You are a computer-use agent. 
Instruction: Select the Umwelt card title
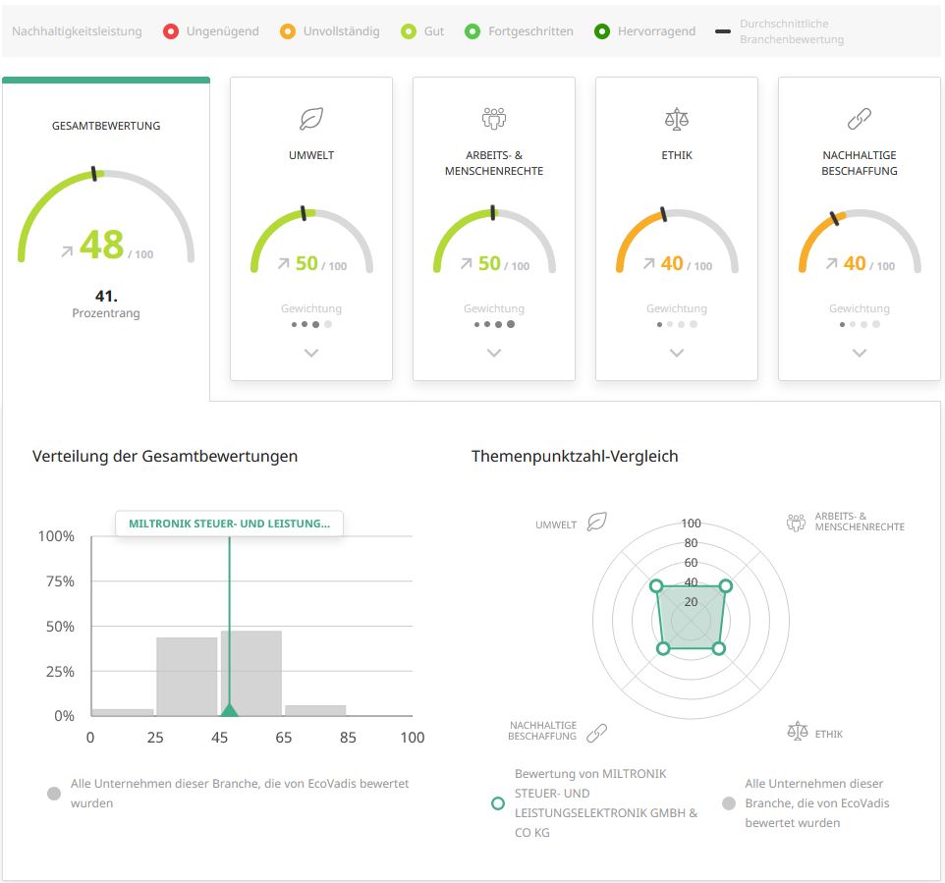click(311, 155)
